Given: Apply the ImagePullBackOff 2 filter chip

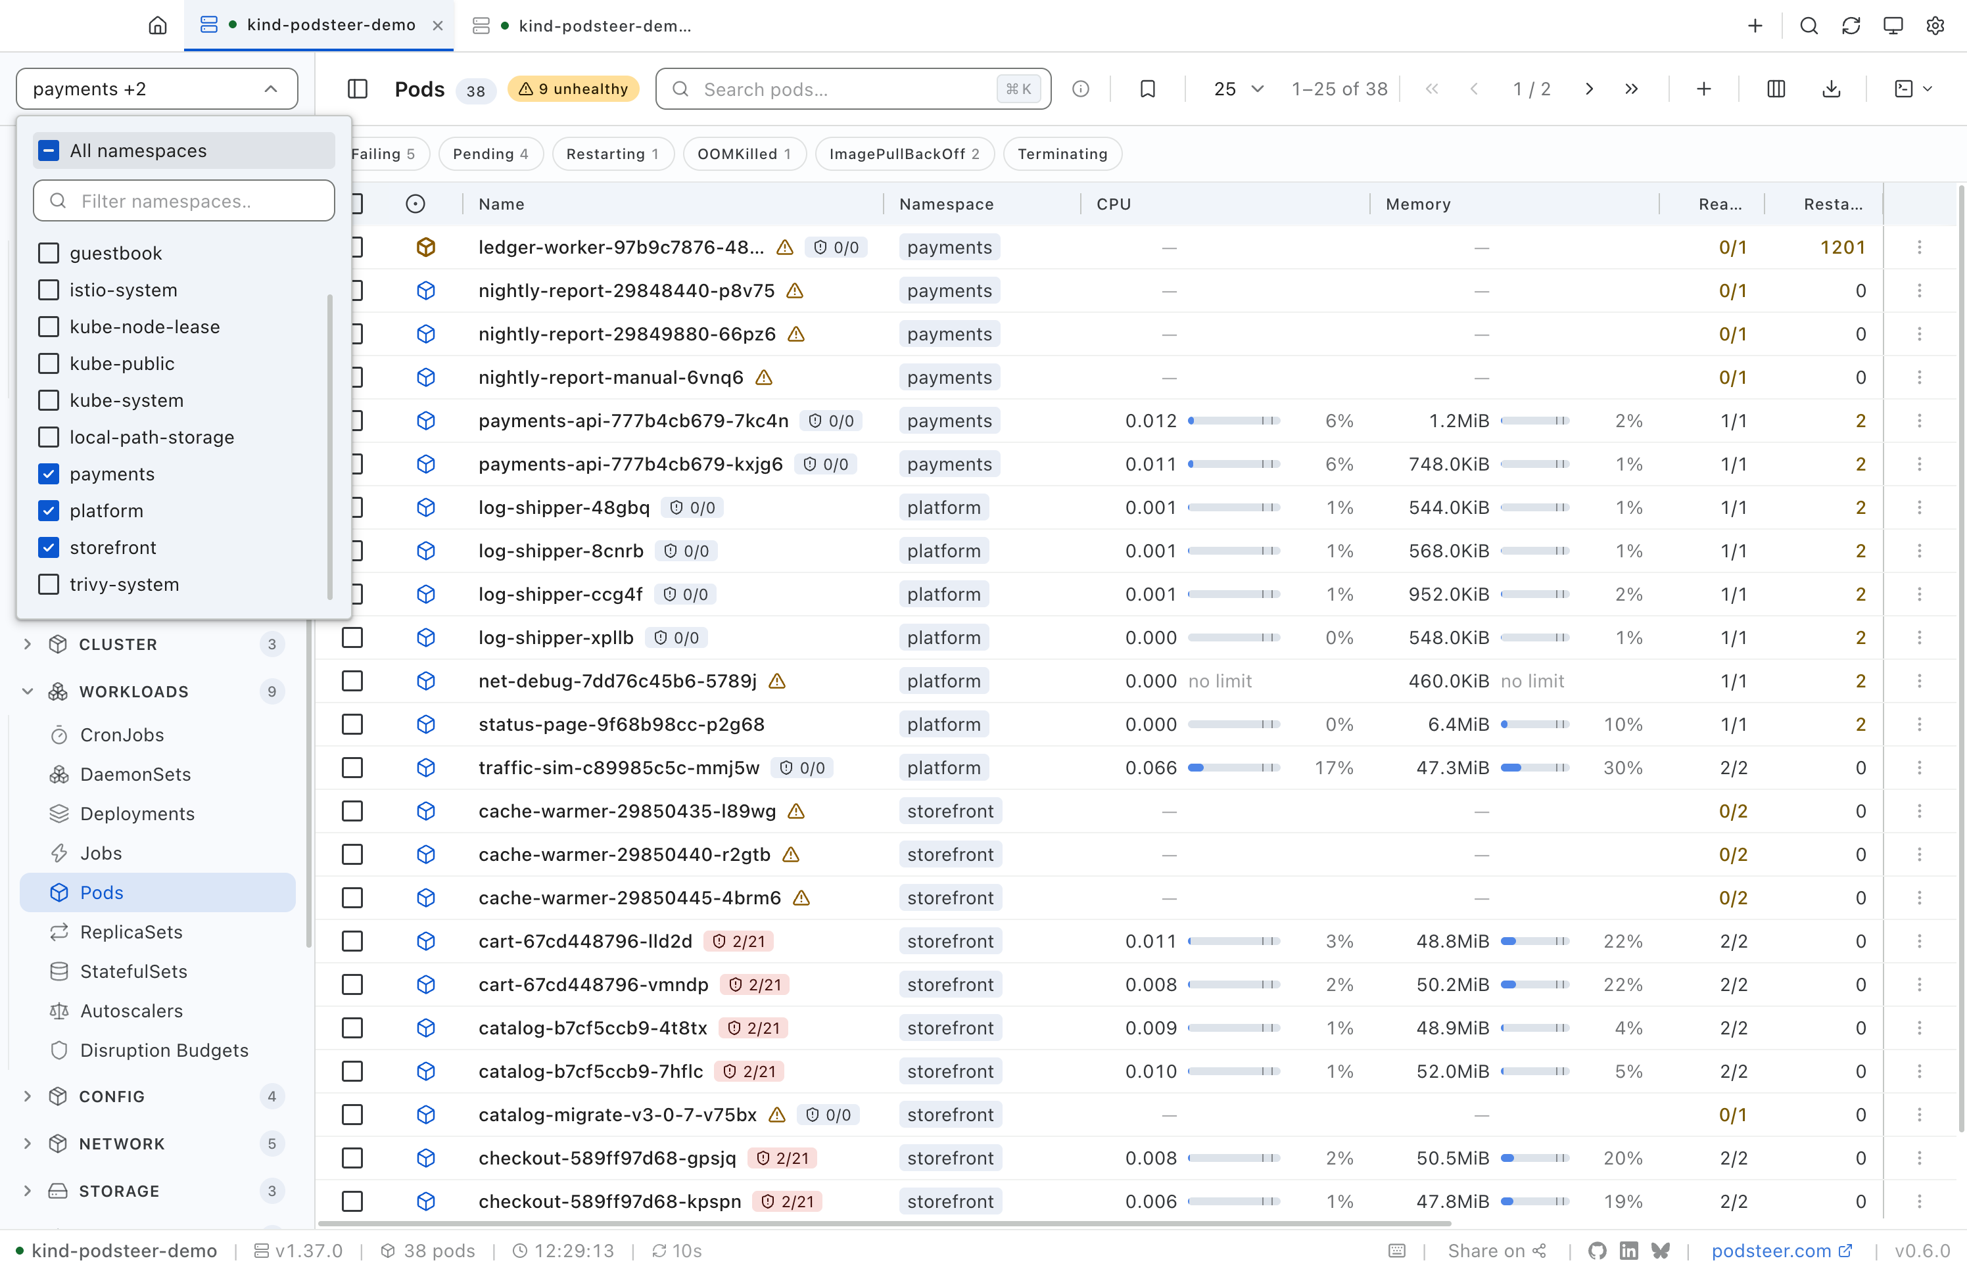Looking at the screenshot, I should click(x=904, y=154).
